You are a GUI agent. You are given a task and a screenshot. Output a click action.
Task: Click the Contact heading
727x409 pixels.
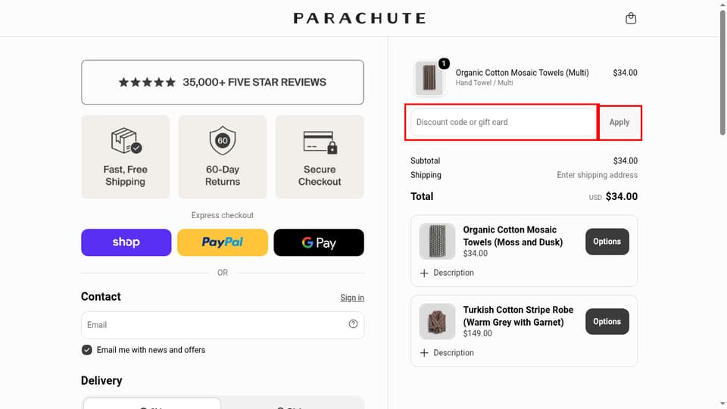click(101, 297)
